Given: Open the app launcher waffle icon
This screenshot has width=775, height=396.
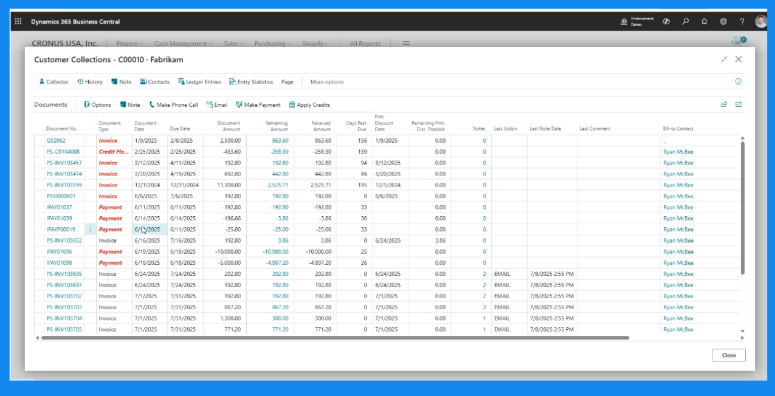Looking at the screenshot, I should [18, 22].
